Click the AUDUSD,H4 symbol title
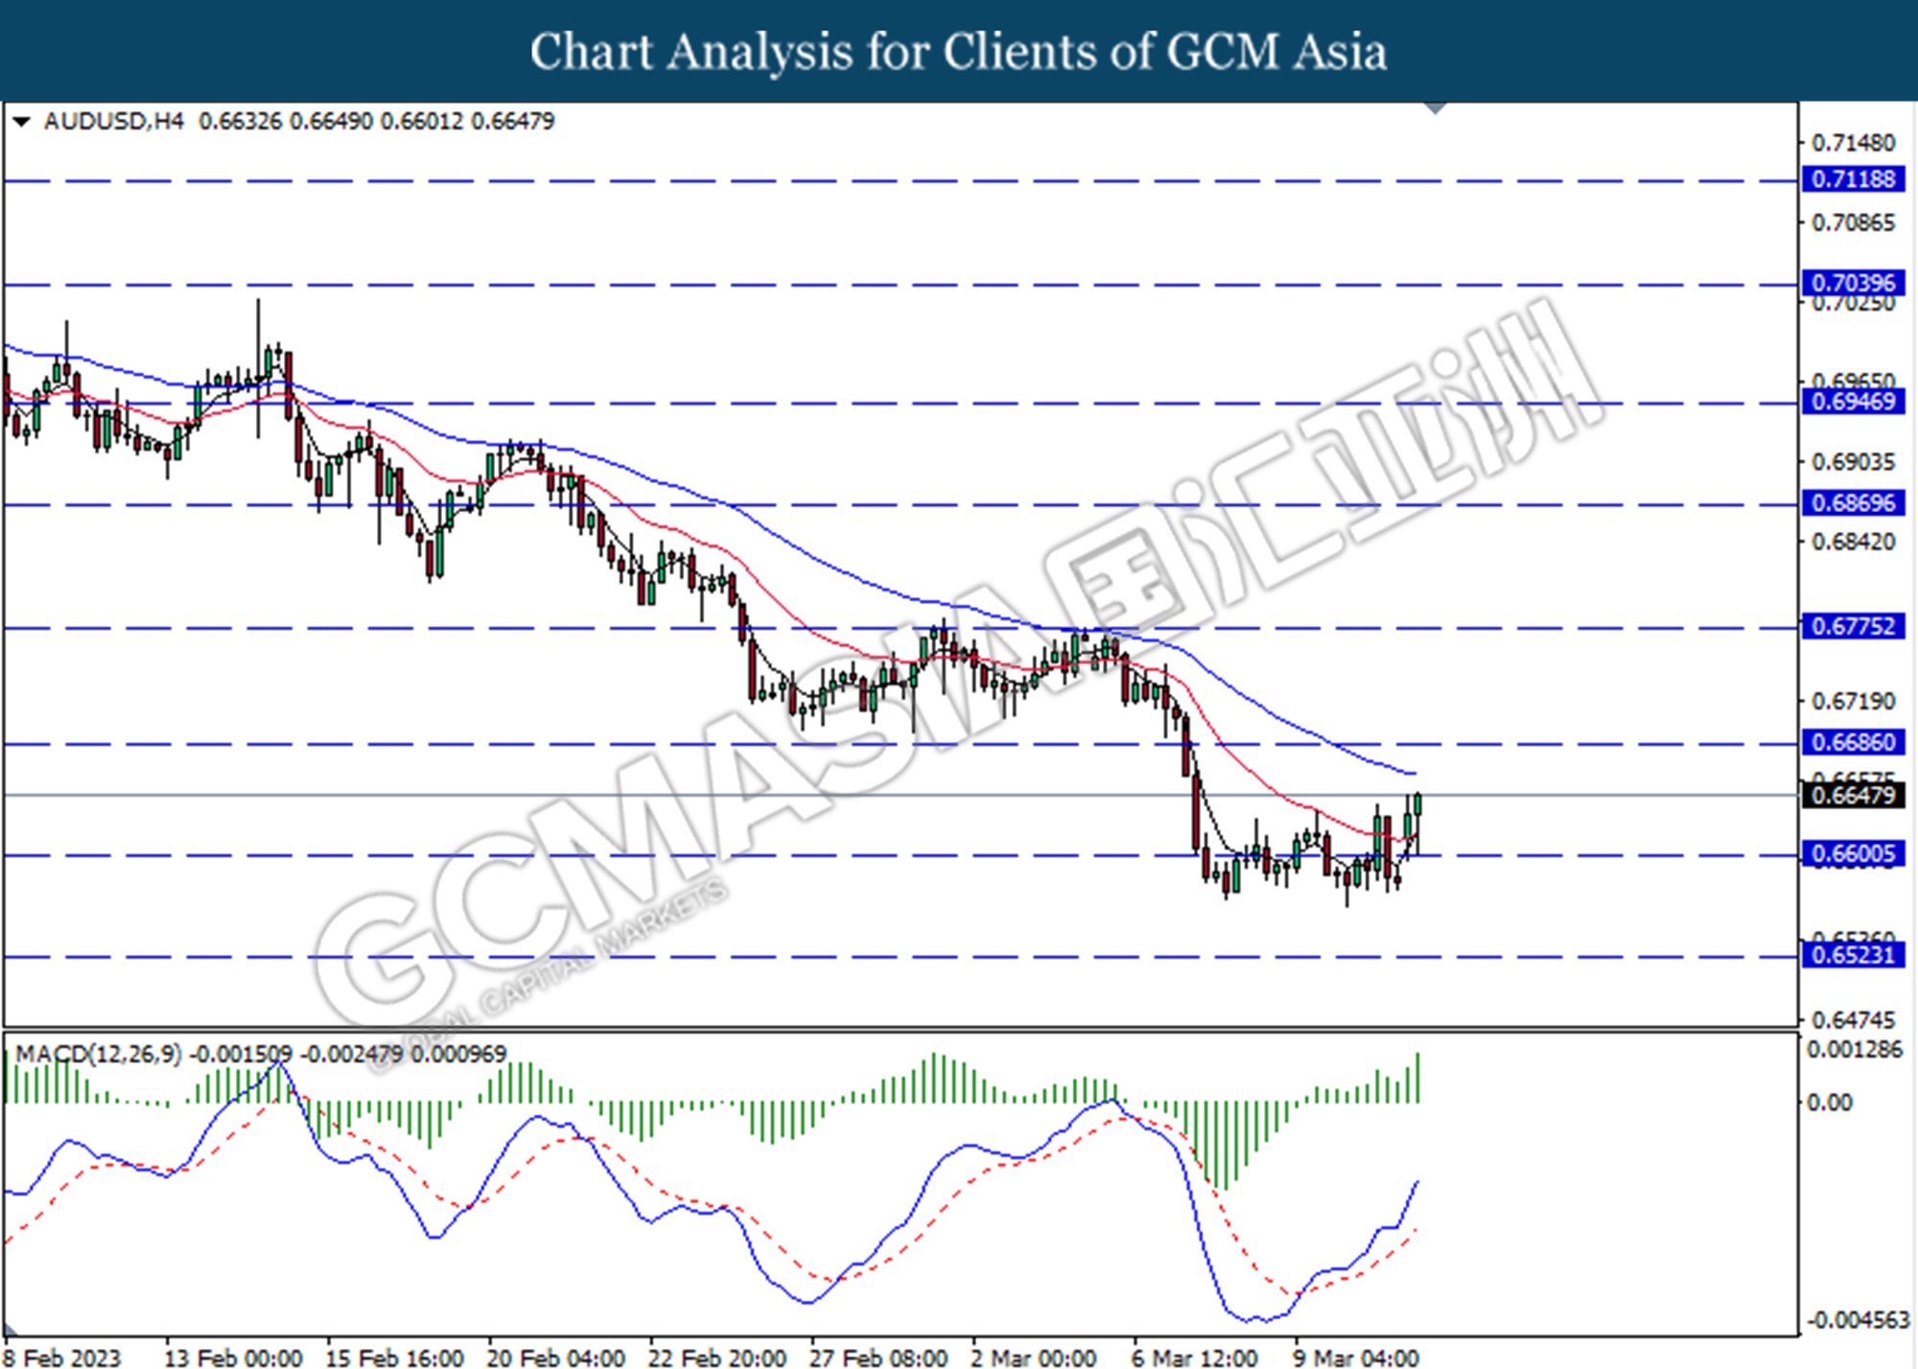Viewport: 1918px width, 1369px height. (x=113, y=122)
